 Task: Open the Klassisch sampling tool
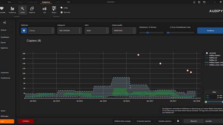54,10
